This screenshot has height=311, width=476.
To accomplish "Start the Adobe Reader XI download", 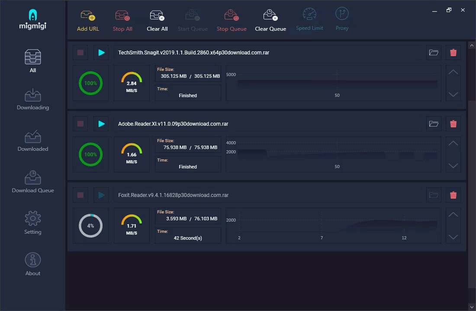I will pos(101,124).
